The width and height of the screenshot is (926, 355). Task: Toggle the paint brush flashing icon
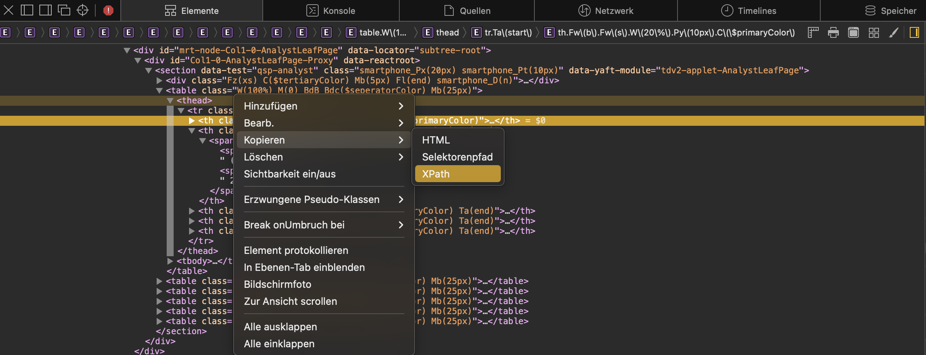click(894, 32)
